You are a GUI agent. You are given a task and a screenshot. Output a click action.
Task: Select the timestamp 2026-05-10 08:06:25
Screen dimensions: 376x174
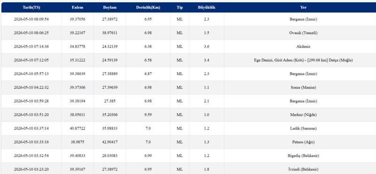[x=31, y=33]
